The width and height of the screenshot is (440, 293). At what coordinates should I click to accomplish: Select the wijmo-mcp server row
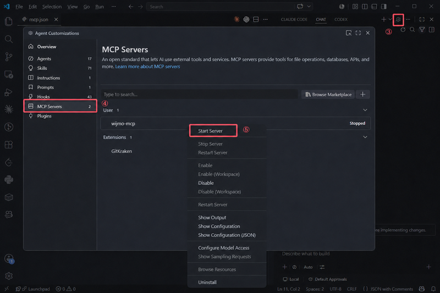(x=236, y=123)
